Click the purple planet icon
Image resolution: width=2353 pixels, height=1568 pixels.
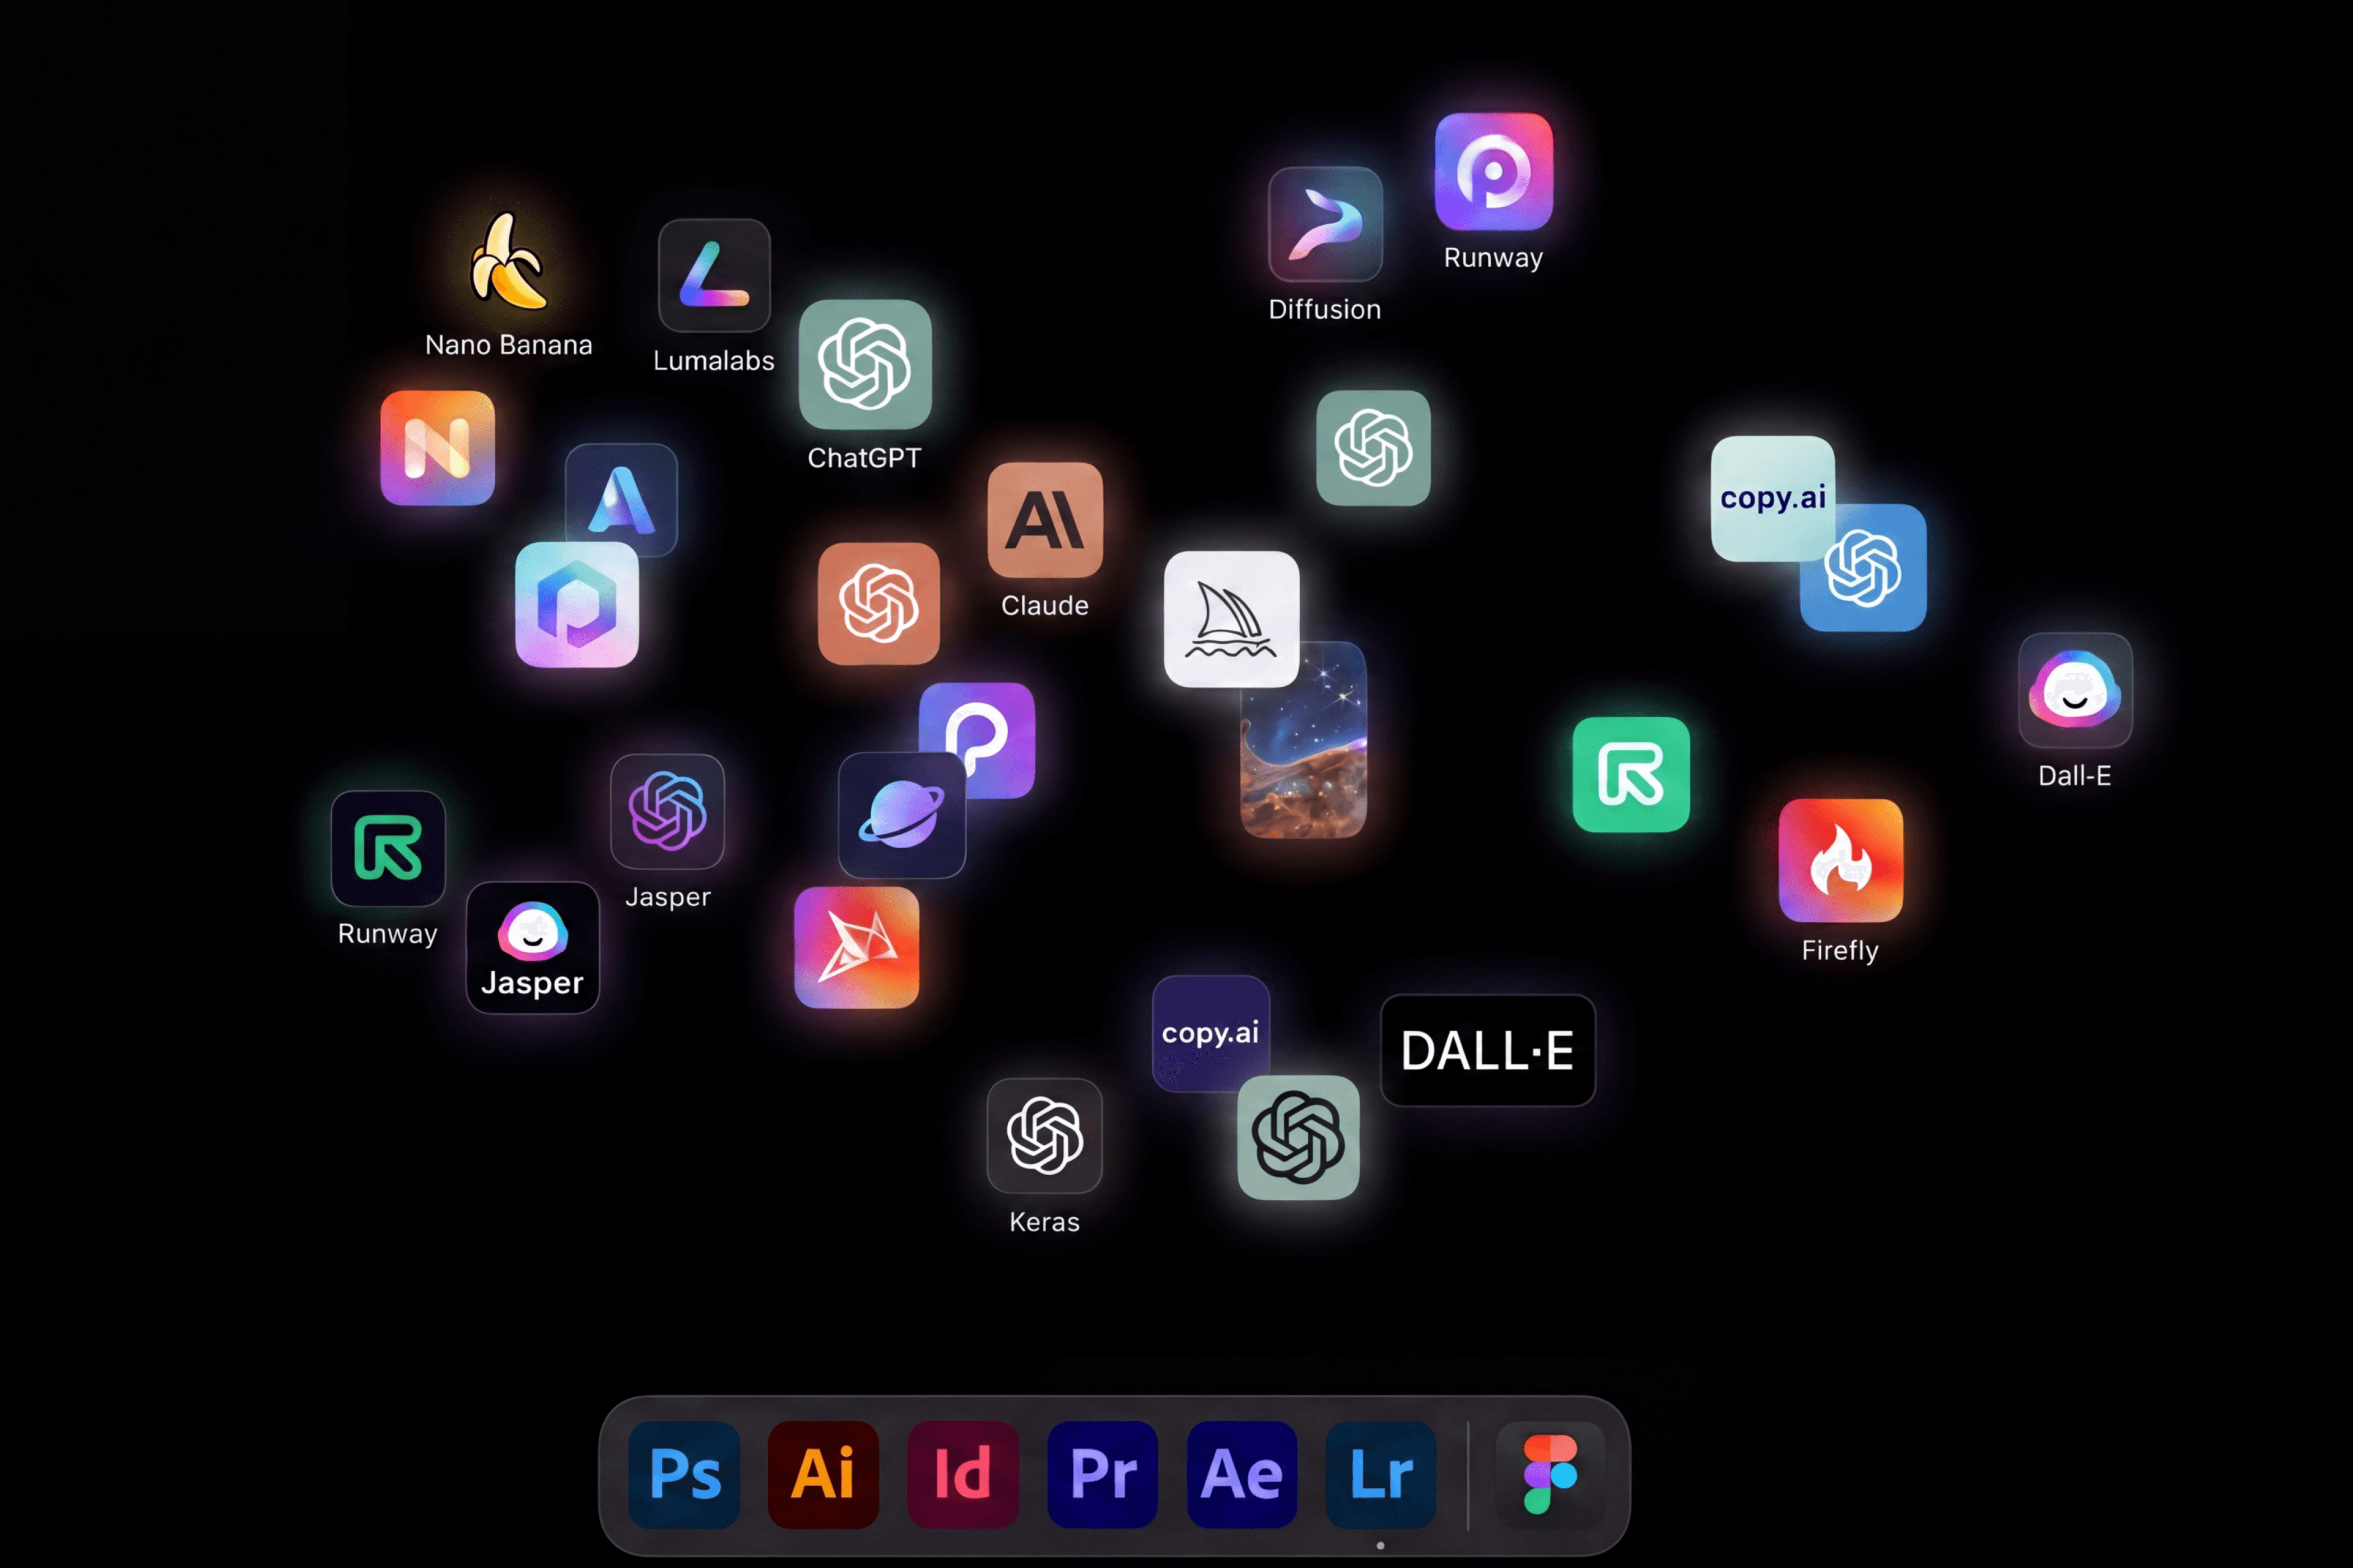(x=901, y=815)
